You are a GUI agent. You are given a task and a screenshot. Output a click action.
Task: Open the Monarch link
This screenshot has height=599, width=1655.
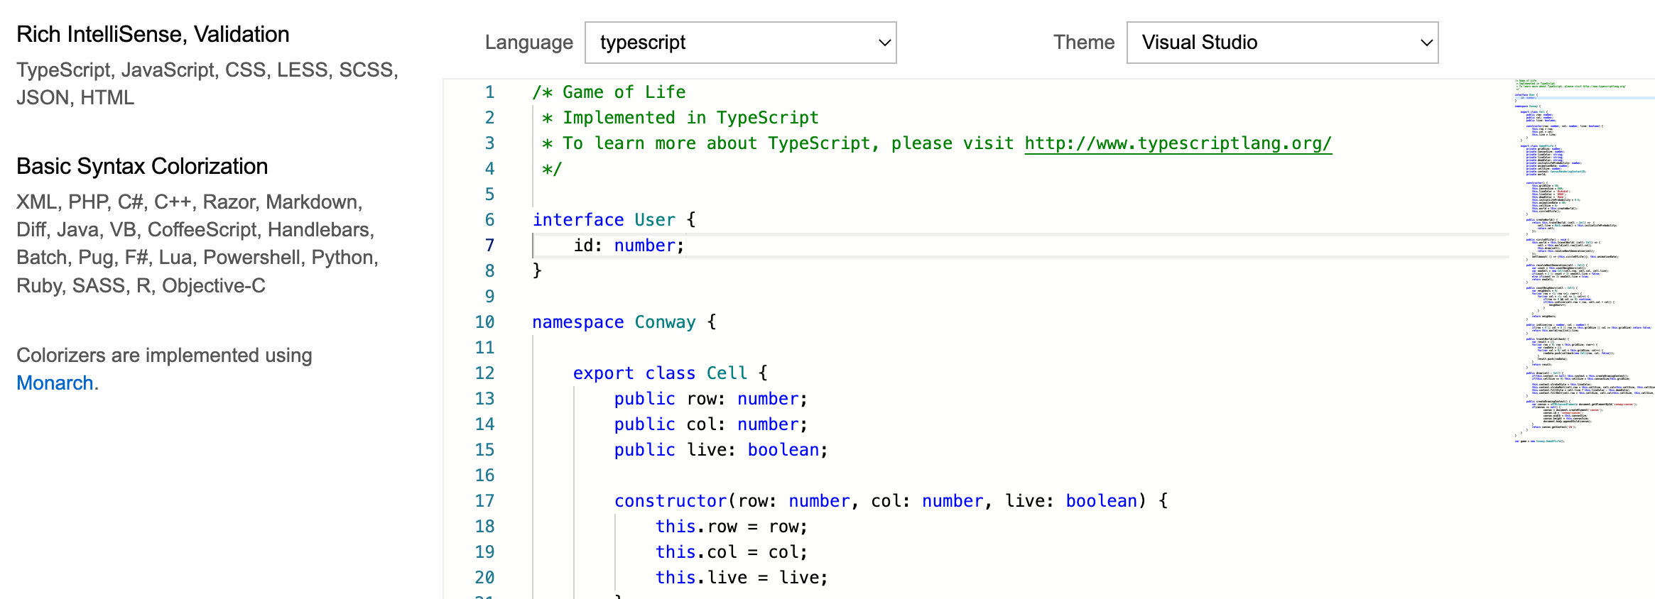point(55,383)
